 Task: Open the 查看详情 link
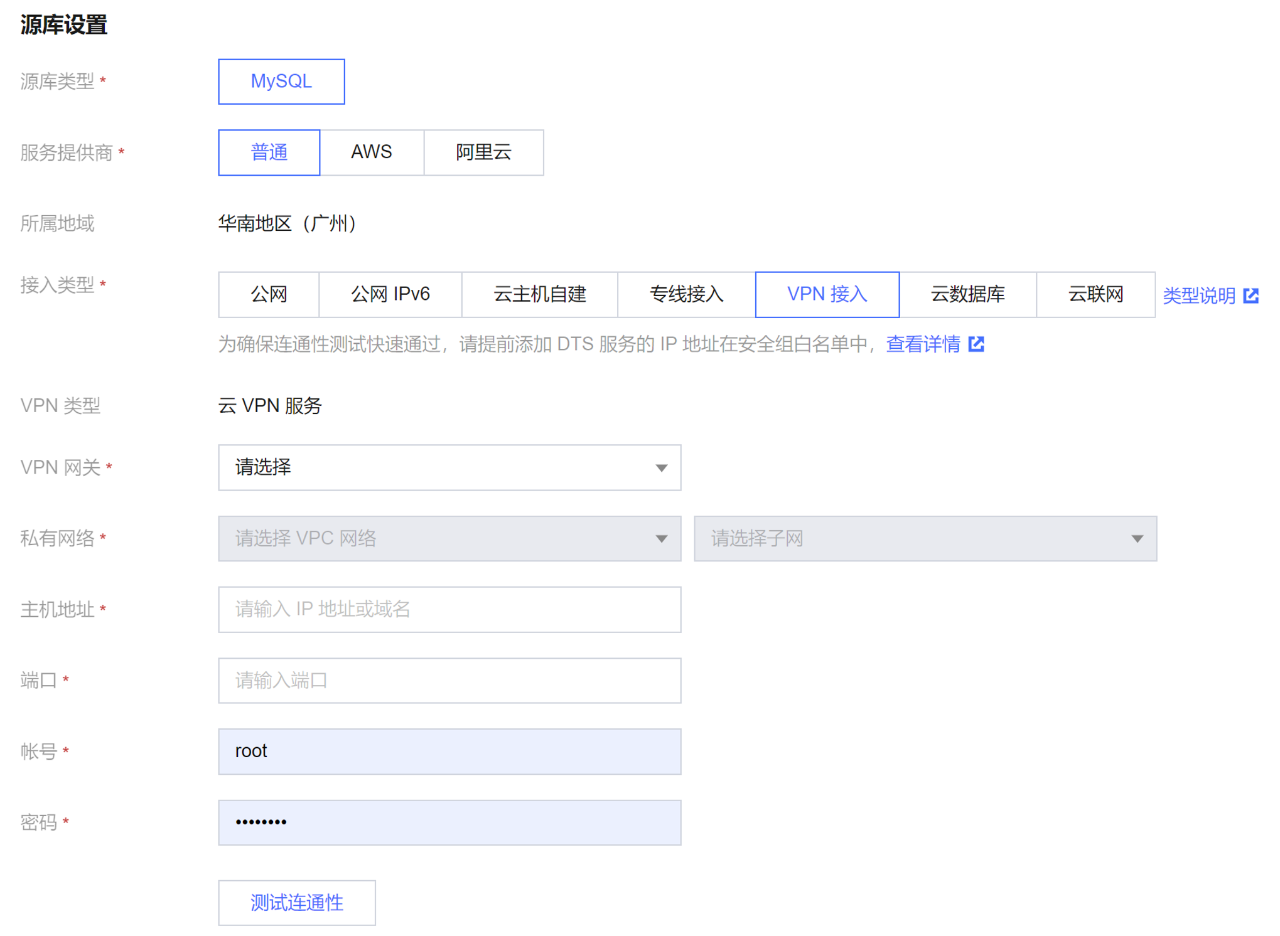[x=923, y=344]
